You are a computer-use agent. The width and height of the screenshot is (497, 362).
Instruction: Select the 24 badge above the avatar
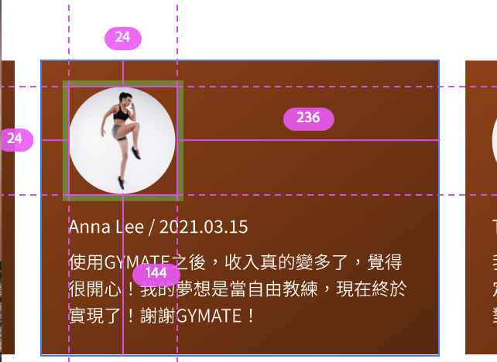[123, 39]
